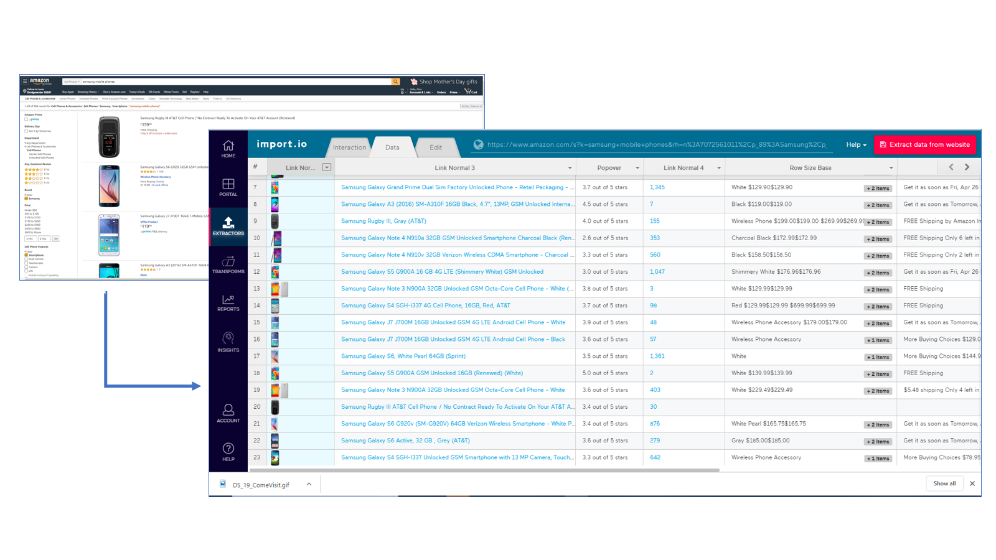Viewport: 996px width, 560px height.
Task: Click the horizontal scrollbar under the table
Action: click(484, 470)
